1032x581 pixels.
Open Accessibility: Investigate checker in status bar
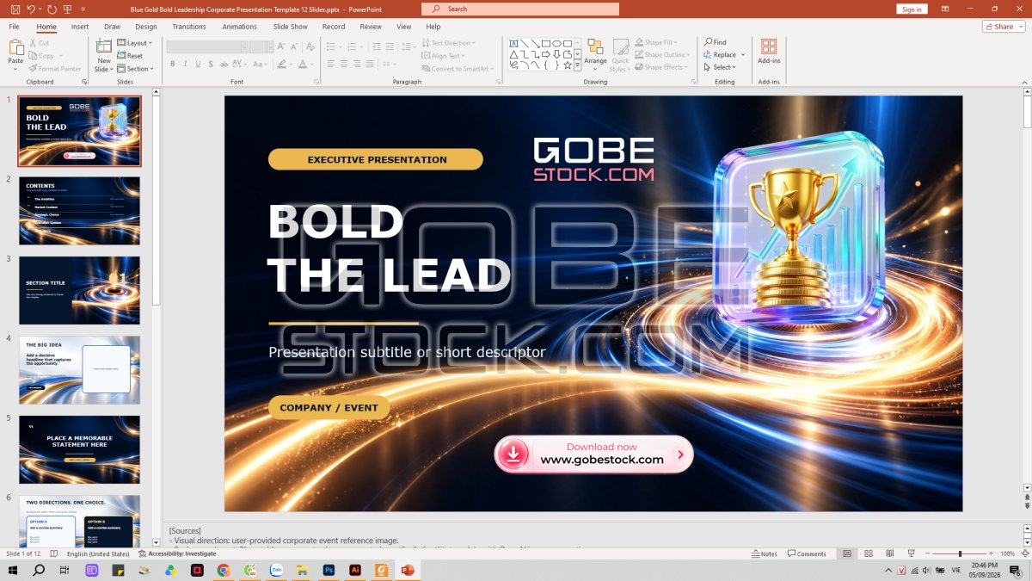[x=177, y=553]
